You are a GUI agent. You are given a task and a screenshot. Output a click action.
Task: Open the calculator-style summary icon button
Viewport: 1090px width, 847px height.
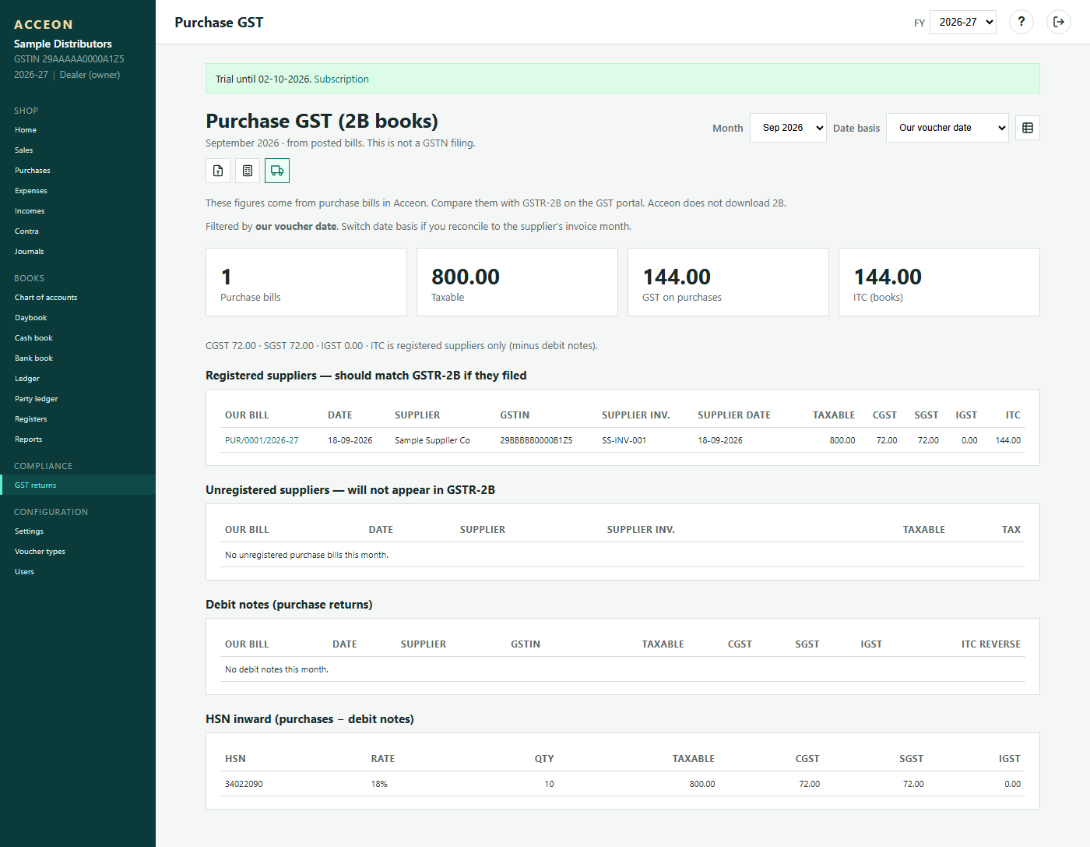248,171
